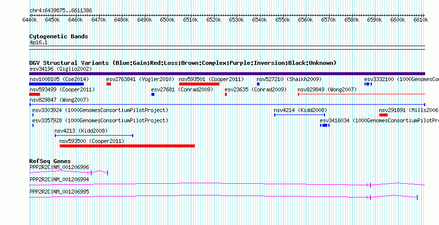This screenshot has width=439, height=225.
Task: Click the blue nsv4213 span line
Action: (94, 136)
